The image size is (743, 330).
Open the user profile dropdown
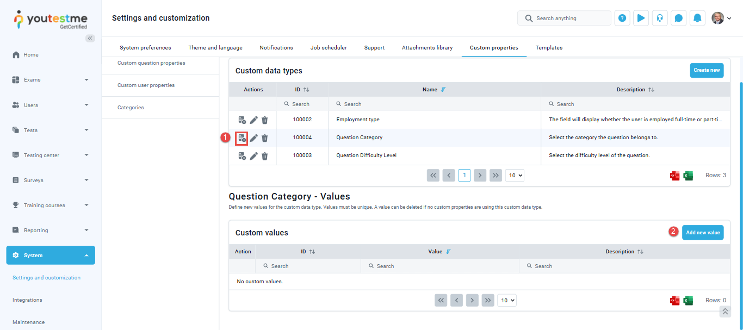pyautogui.click(x=722, y=18)
